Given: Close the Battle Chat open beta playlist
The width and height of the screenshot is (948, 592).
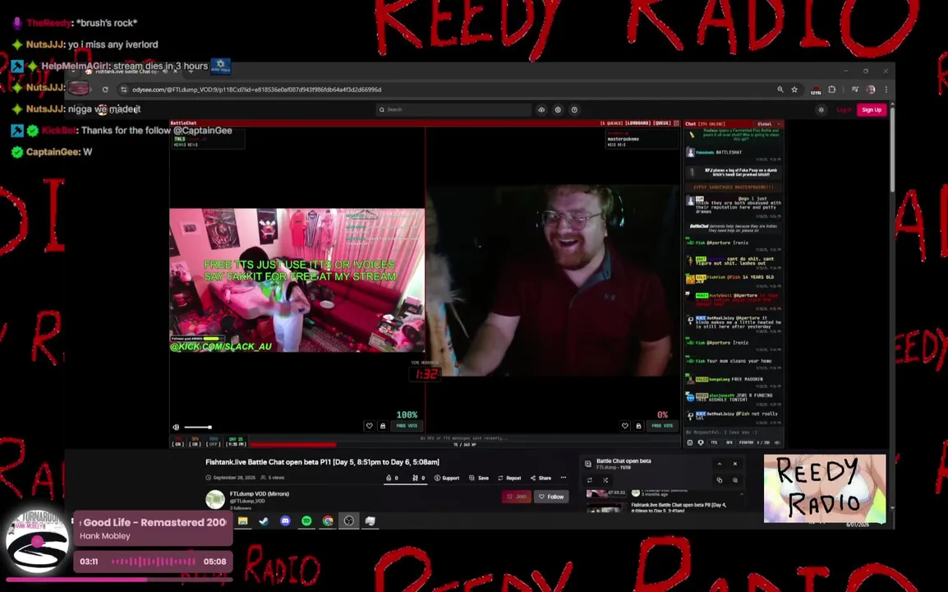Looking at the screenshot, I should click(735, 464).
